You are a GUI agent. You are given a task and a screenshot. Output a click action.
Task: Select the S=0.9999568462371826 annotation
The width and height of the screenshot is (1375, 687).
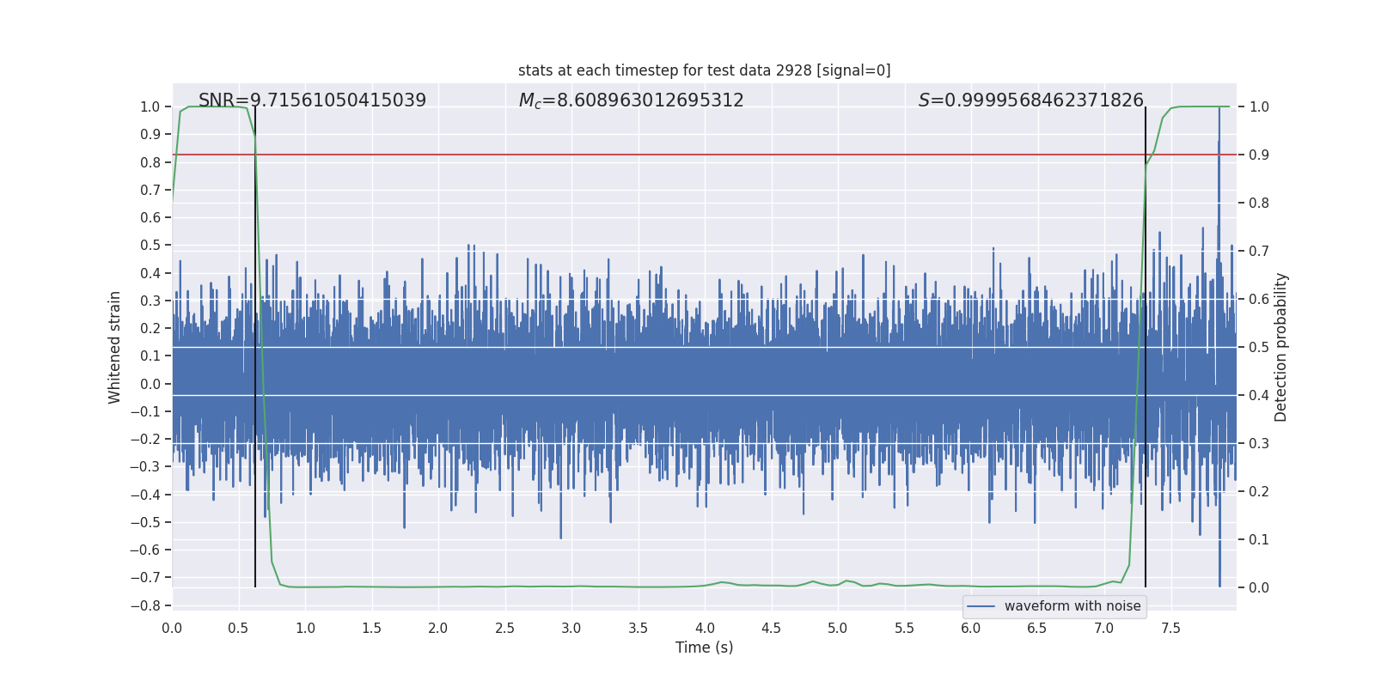pos(1031,100)
